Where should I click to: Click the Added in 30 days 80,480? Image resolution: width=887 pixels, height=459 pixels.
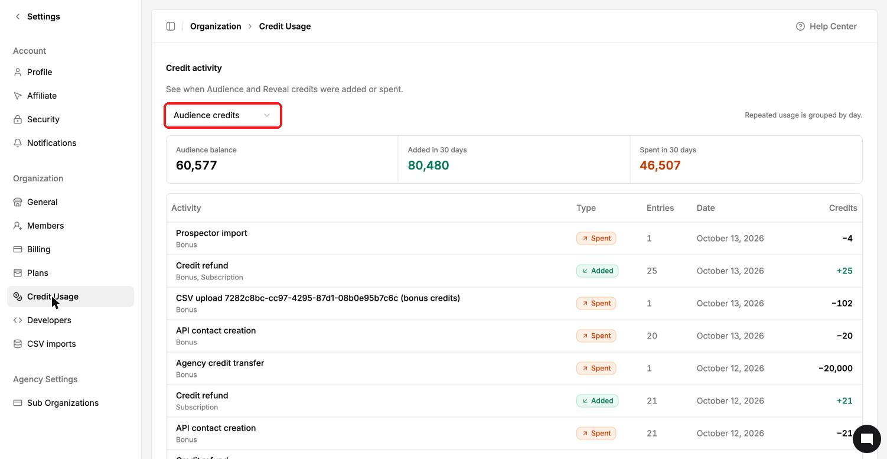pos(428,165)
